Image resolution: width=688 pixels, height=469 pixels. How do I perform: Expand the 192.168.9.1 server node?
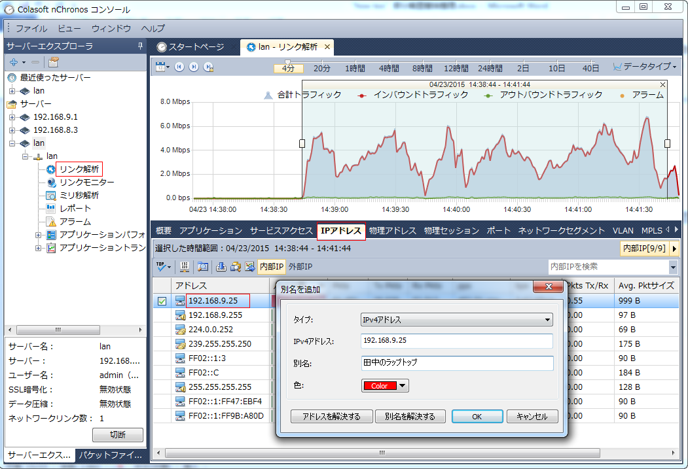[12, 117]
